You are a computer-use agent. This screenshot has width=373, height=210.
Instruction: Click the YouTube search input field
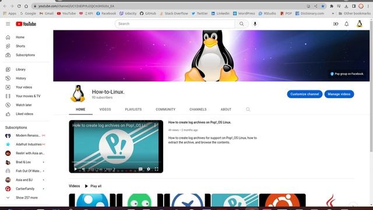175,24
